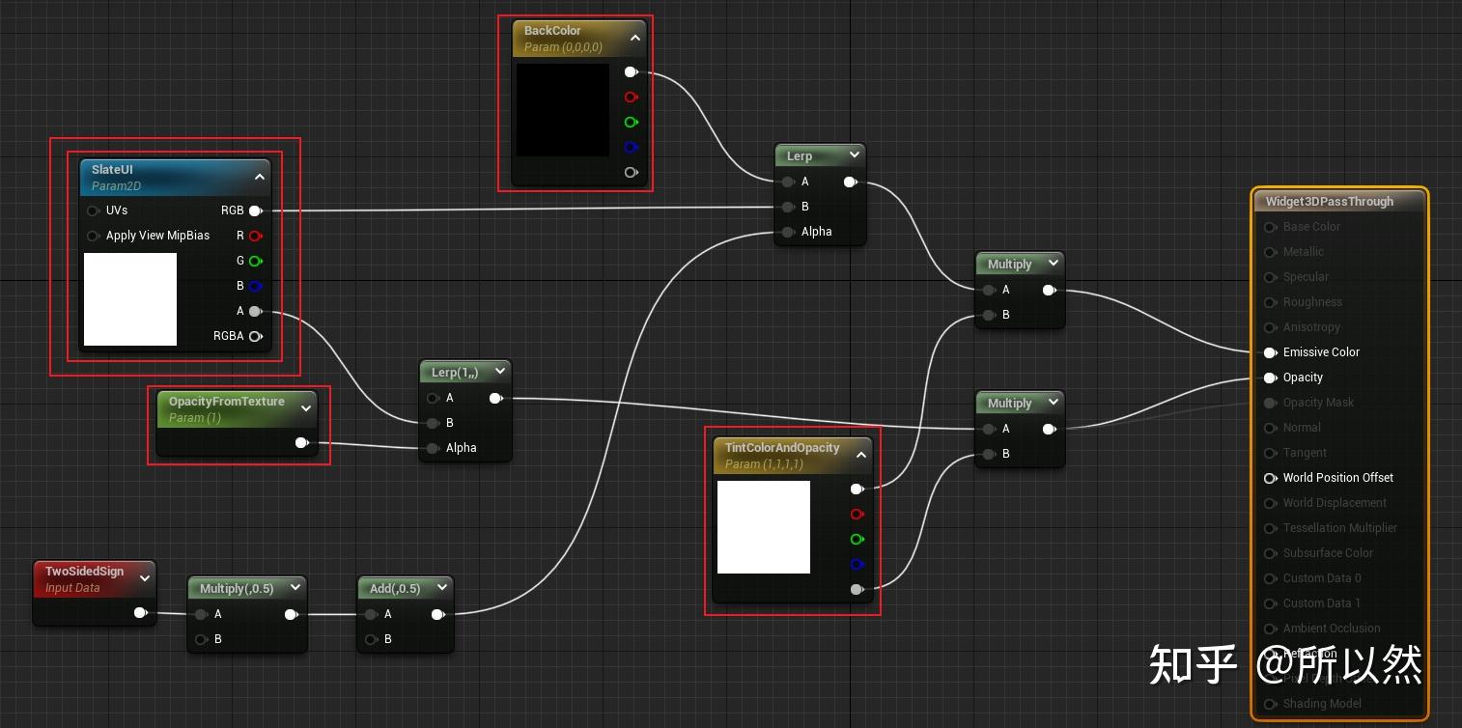This screenshot has width=1462, height=728.
Task: Click the OpacityFromTexture output pin
Action: (301, 442)
